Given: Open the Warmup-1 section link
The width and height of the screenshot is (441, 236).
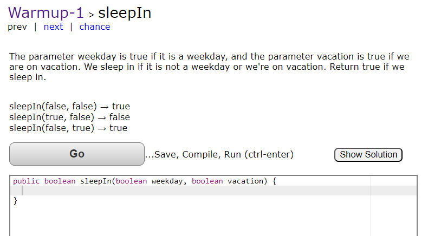Looking at the screenshot, I should tap(46, 13).
